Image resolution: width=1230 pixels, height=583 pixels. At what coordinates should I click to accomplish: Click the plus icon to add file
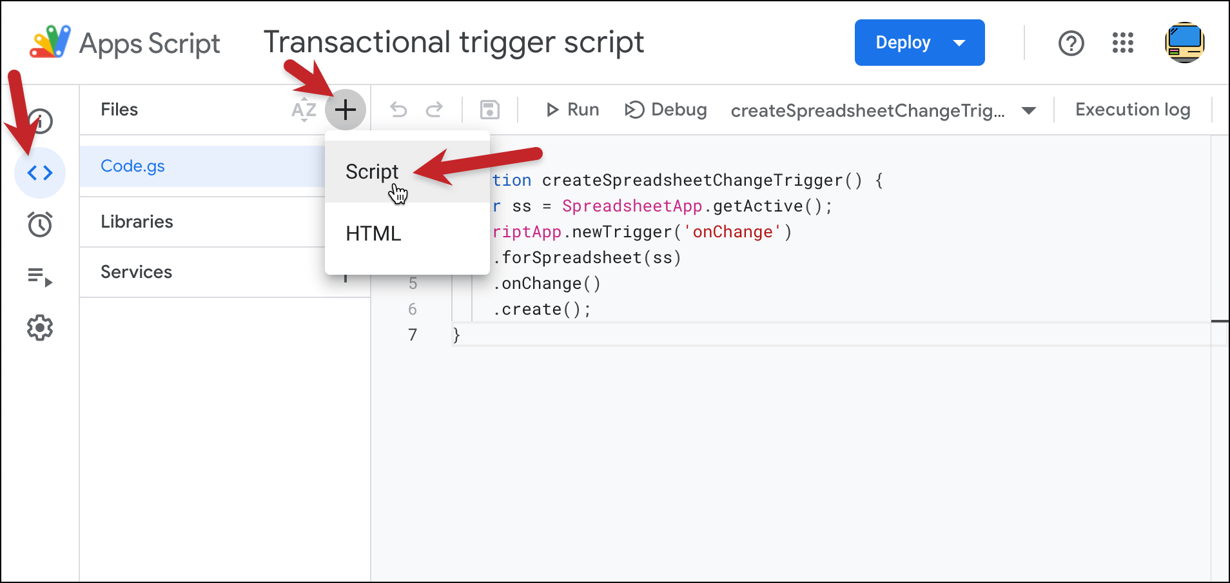pos(346,110)
